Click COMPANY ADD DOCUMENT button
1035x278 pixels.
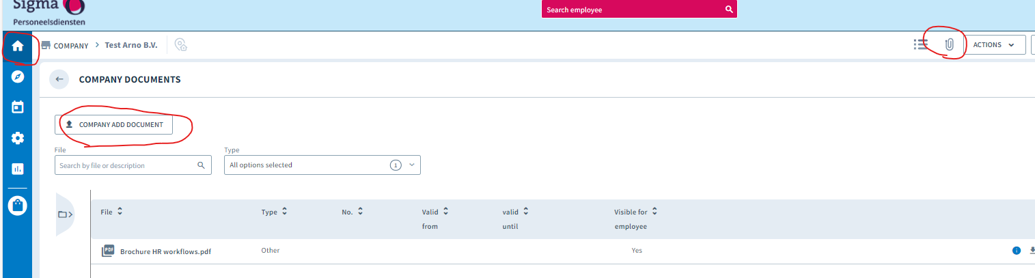113,124
